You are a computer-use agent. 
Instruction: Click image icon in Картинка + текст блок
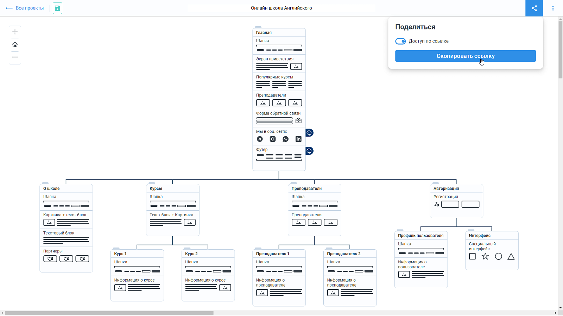pos(49,223)
